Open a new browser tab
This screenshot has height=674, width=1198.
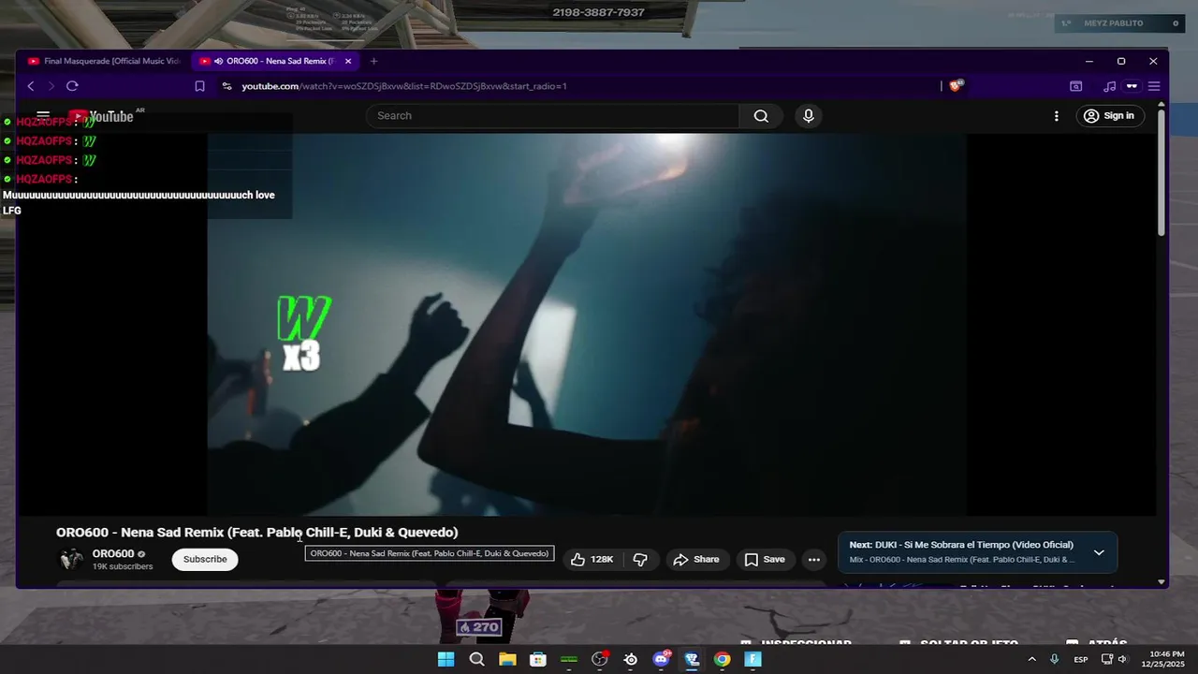tap(373, 61)
